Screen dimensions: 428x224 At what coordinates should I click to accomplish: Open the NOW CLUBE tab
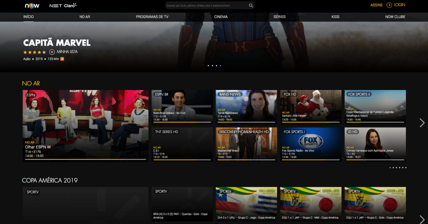pos(395,17)
